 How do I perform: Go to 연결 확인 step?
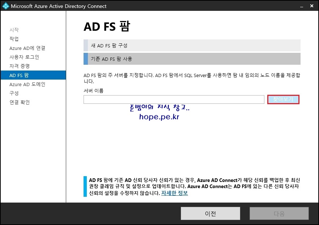pyautogui.click(x=20, y=102)
